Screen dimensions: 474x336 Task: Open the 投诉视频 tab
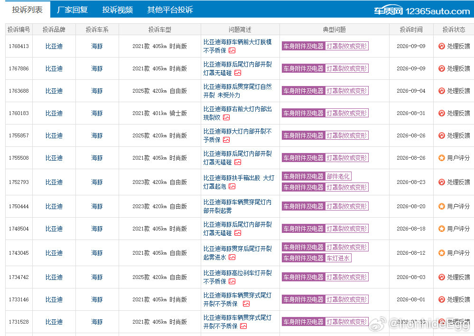pos(117,10)
